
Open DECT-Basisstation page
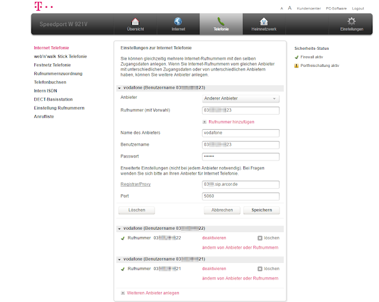(x=53, y=99)
